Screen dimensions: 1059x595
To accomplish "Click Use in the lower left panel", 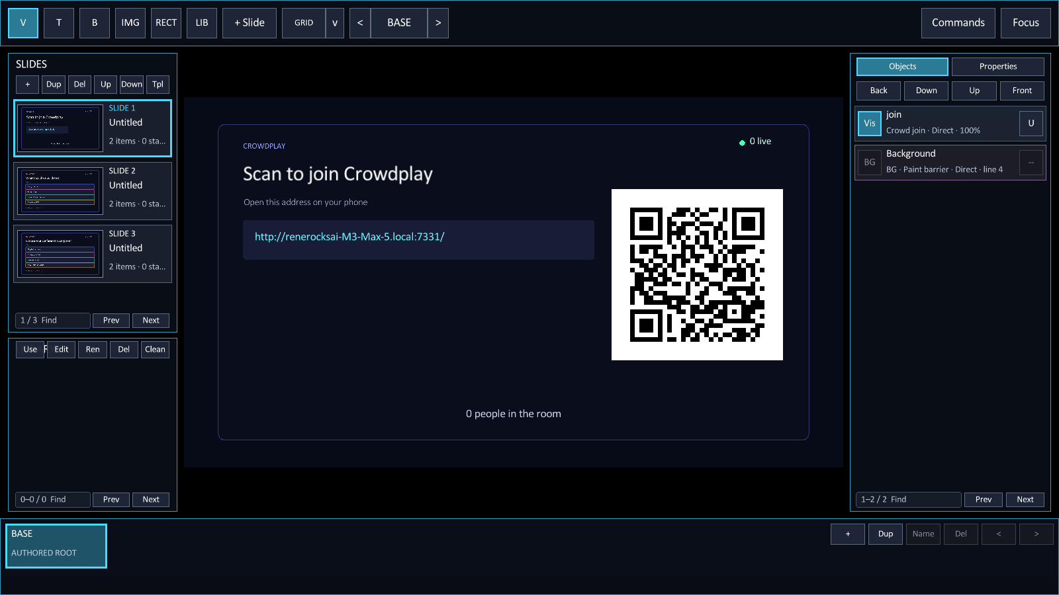I will point(30,350).
